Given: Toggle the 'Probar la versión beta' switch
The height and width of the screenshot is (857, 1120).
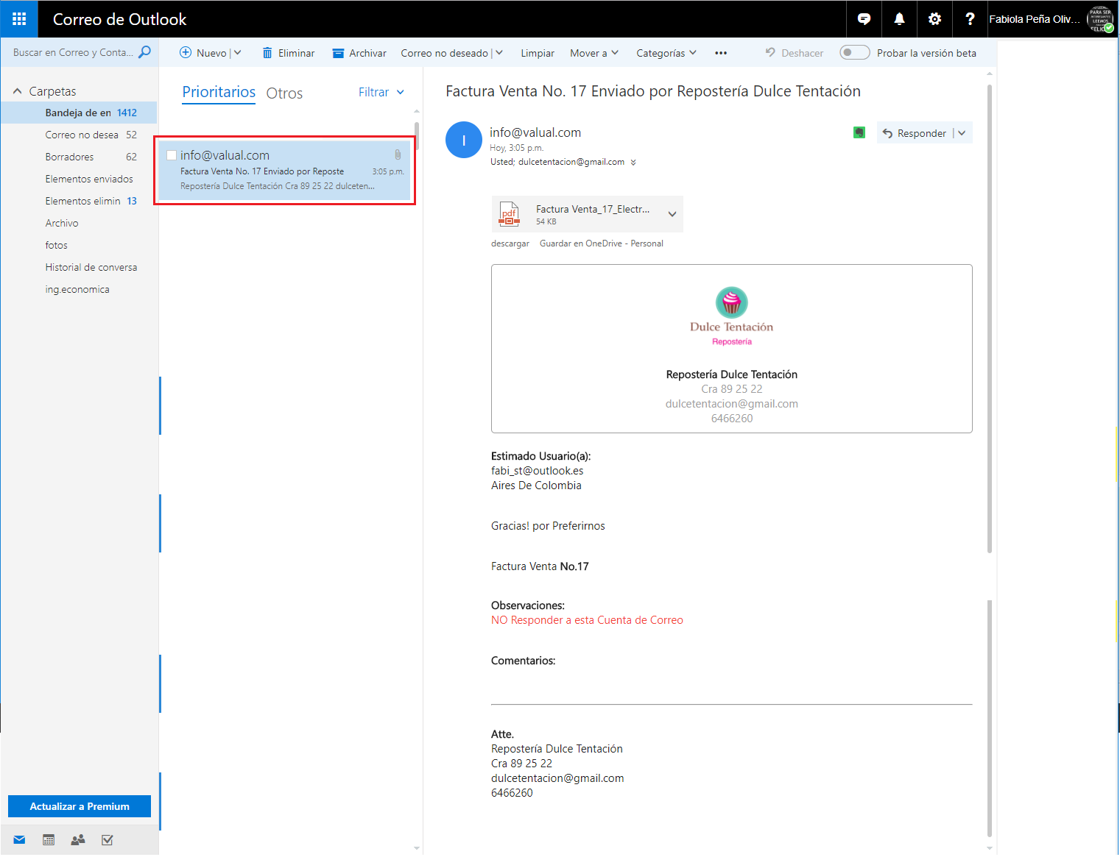Looking at the screenshot, I should click(854, 53).
